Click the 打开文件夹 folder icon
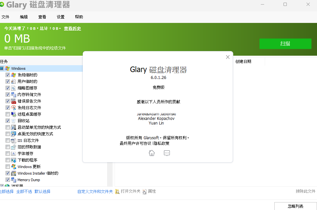The height and width of the screenshot is (210, 317). coord(117,191)
